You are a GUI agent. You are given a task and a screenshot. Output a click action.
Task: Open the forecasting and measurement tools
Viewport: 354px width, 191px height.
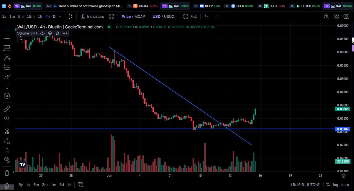coord(7,67)
